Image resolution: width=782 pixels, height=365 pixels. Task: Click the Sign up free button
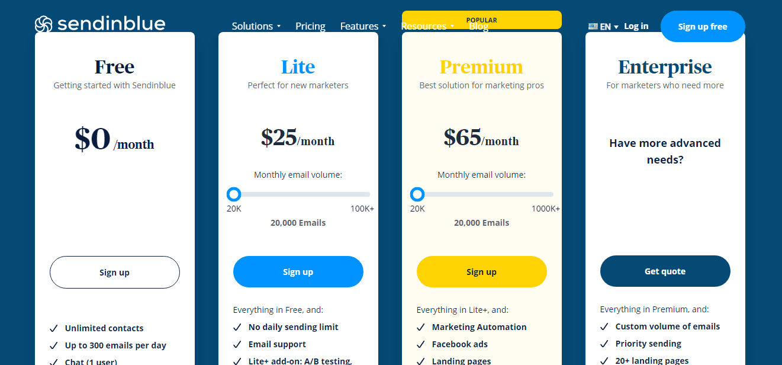[x=703, y=26]
